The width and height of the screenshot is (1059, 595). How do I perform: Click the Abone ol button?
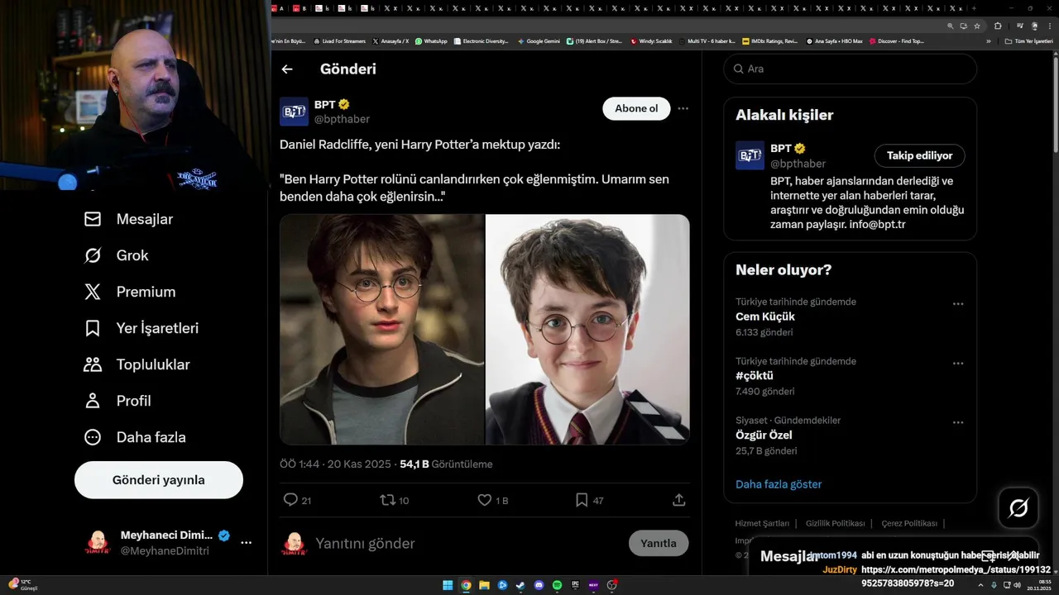click(636, 108)
